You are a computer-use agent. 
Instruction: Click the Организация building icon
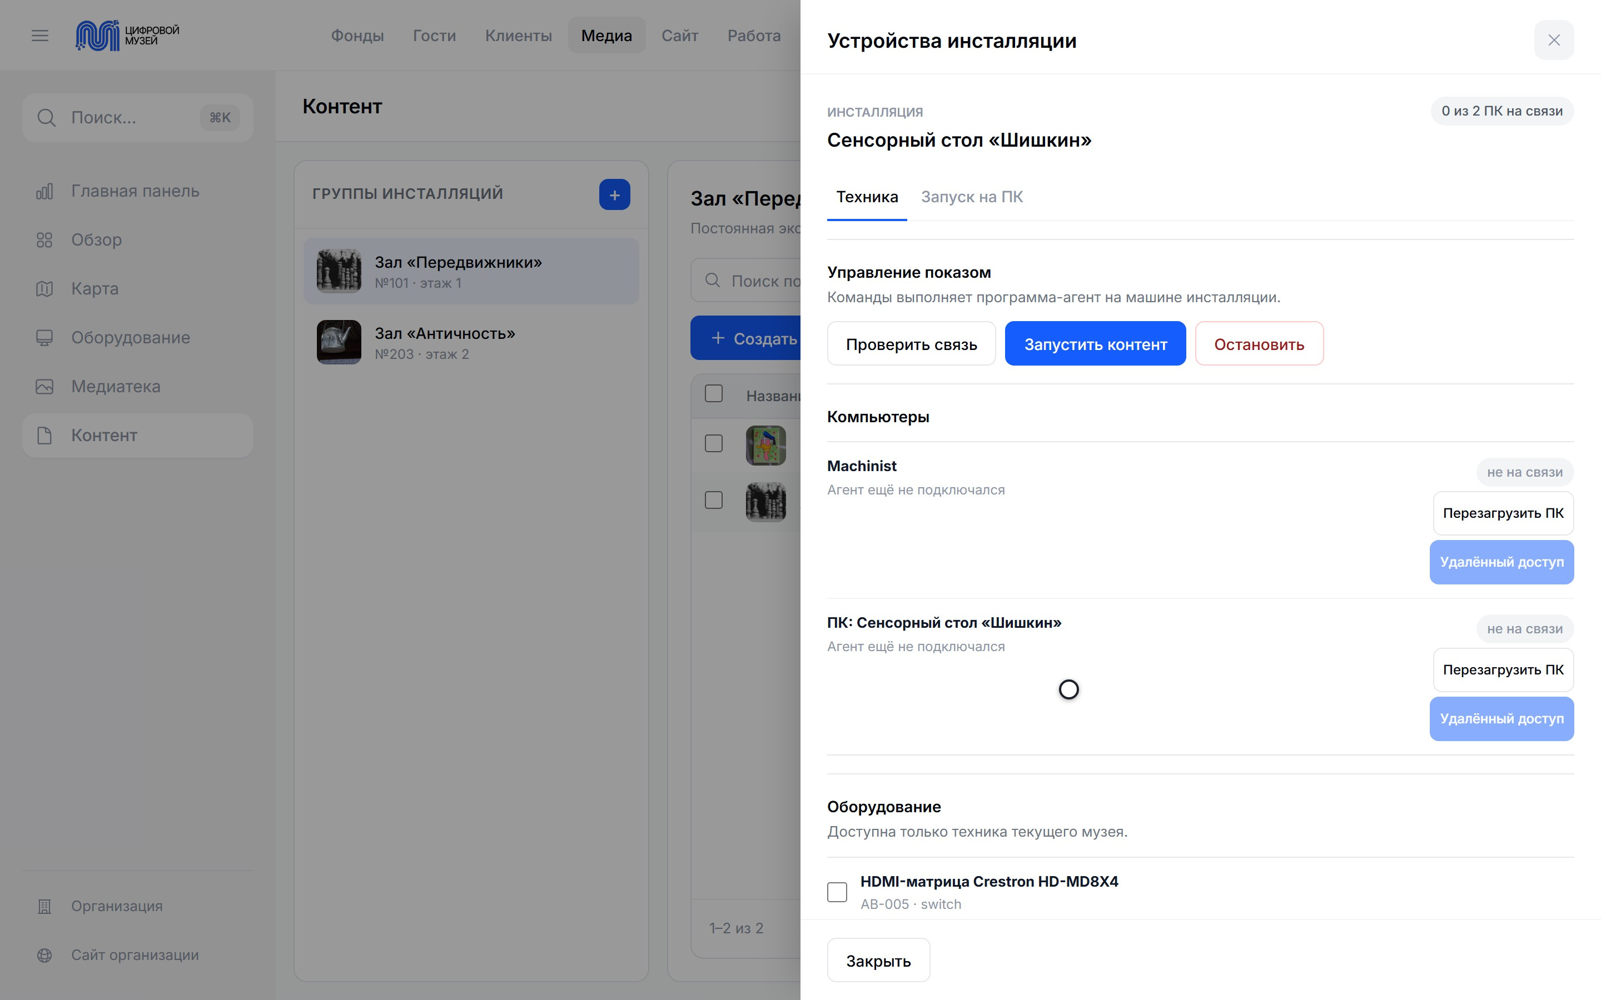coord(44,907)
